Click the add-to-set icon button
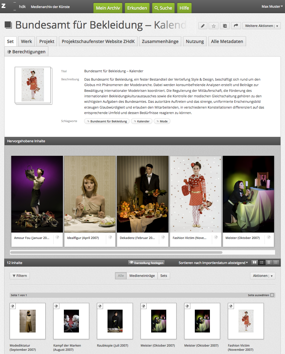Screen dimensions: 285x354 (225, 26)
